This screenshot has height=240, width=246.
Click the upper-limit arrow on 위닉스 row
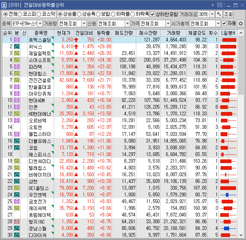(76, 46)
